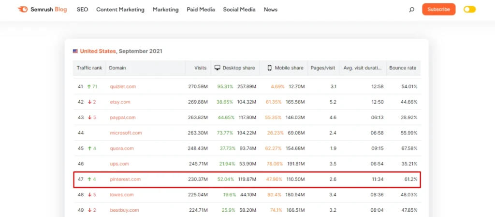This screenshot has width=495, height=217.
Task: Click the red down arrow beside paypal.com
Action: (89, 118)
